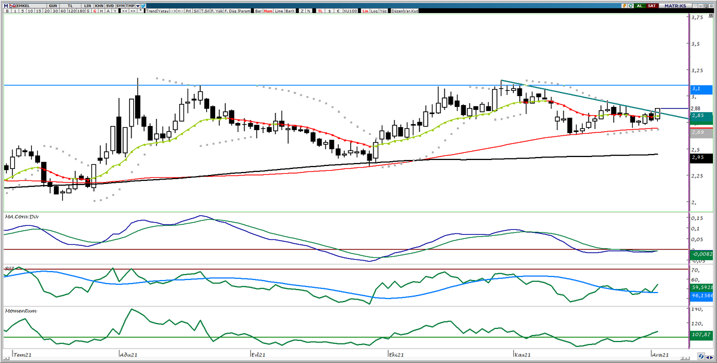Open the TL currency selector in title bar

(x=72, y=5)
